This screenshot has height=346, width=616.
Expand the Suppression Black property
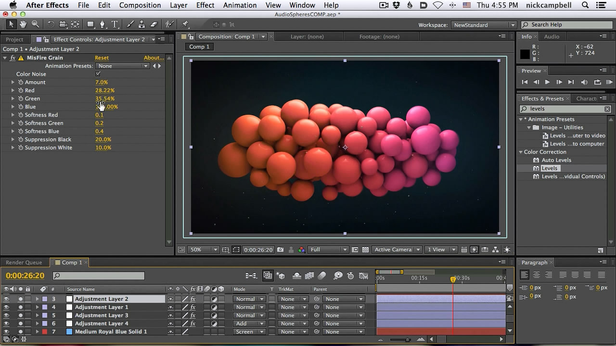coord(12,139)
